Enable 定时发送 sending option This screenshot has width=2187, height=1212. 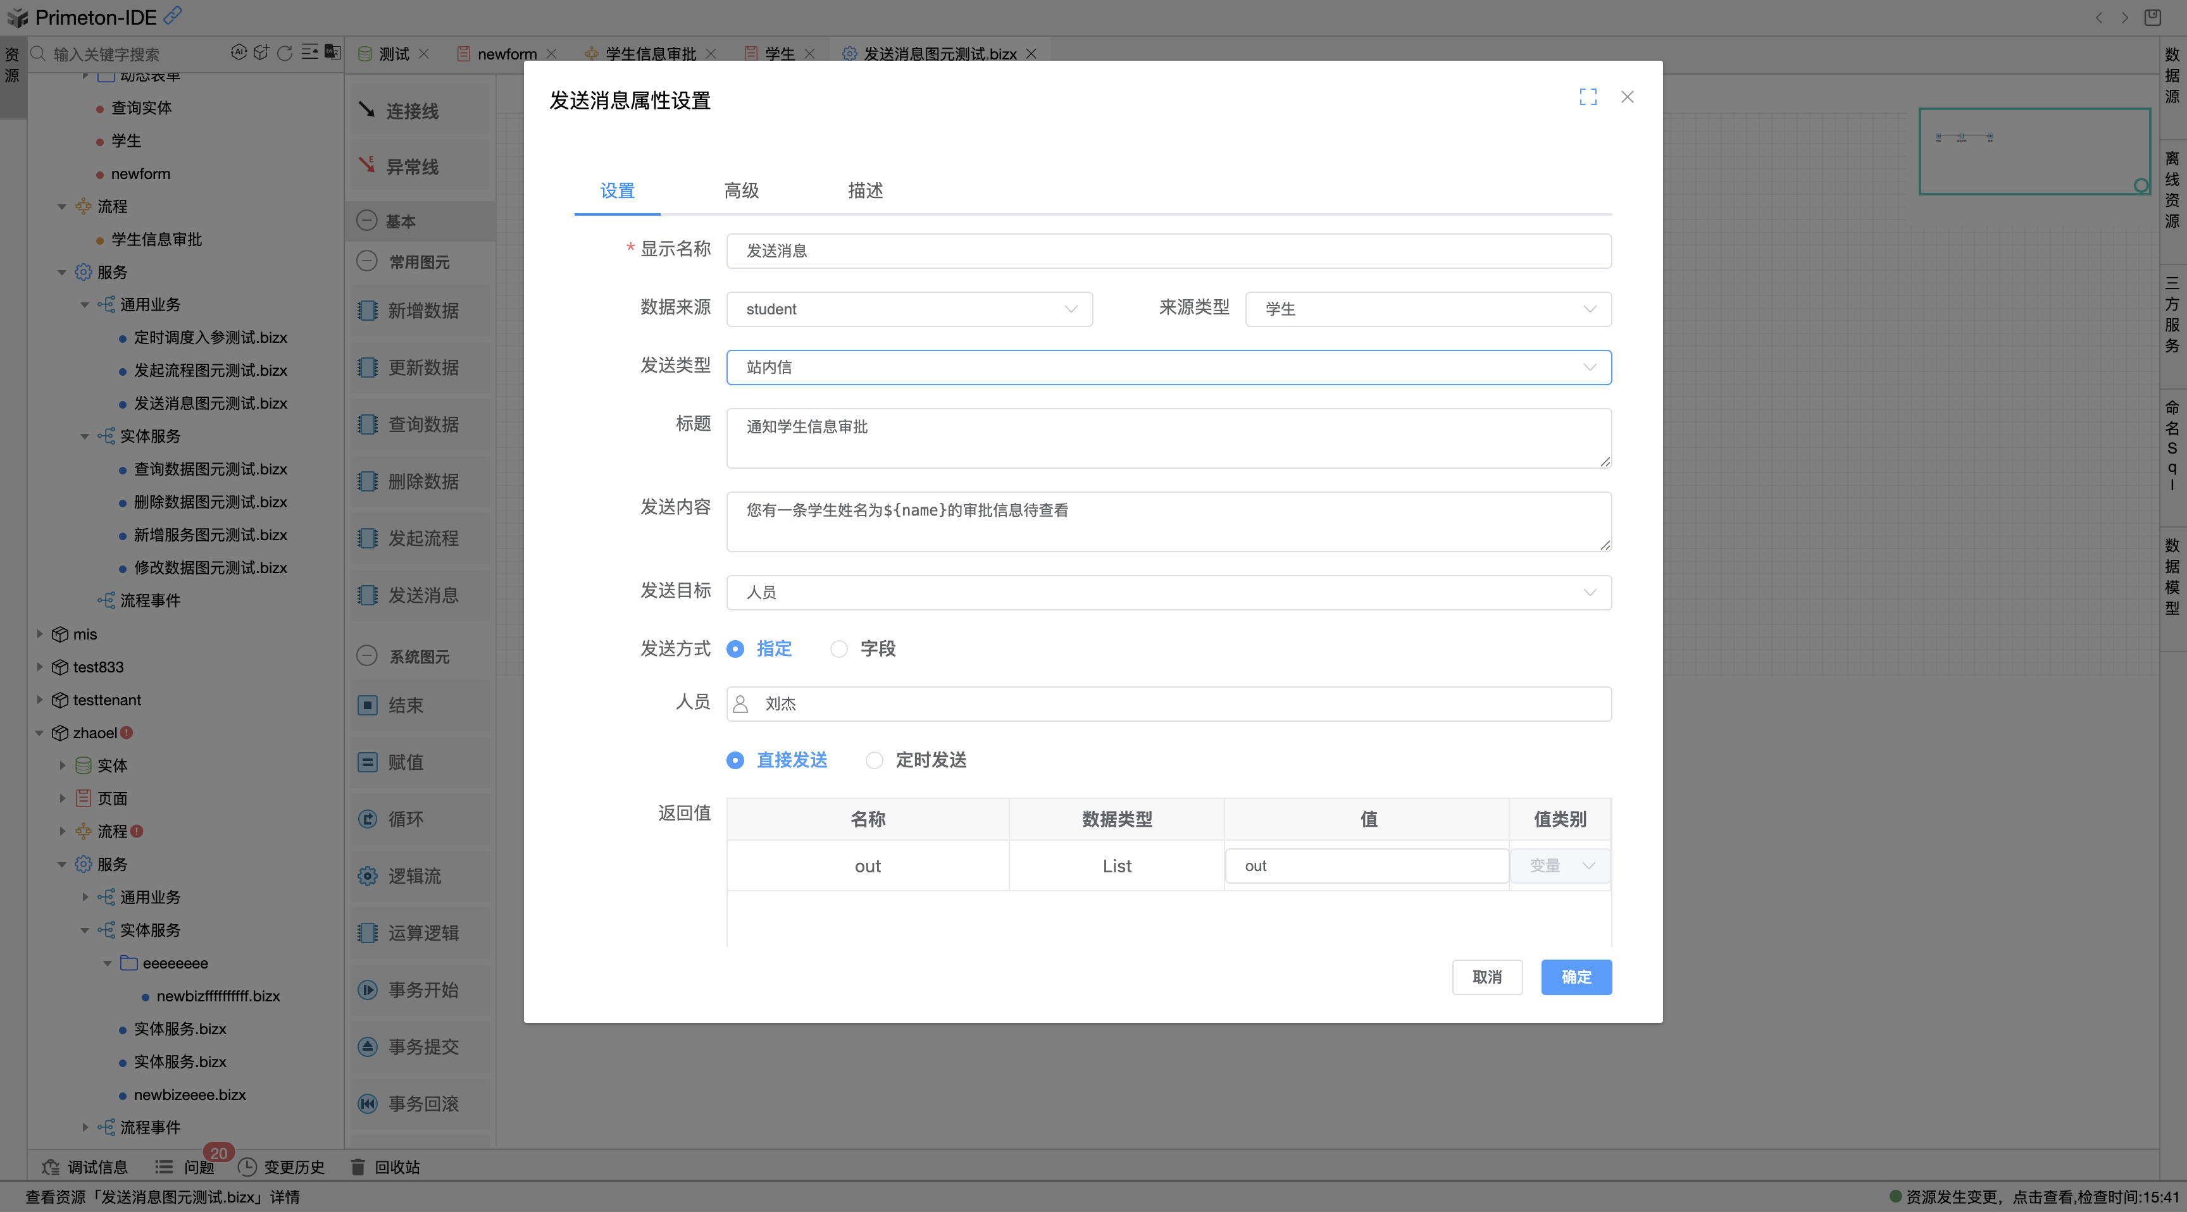pos(874,760)
